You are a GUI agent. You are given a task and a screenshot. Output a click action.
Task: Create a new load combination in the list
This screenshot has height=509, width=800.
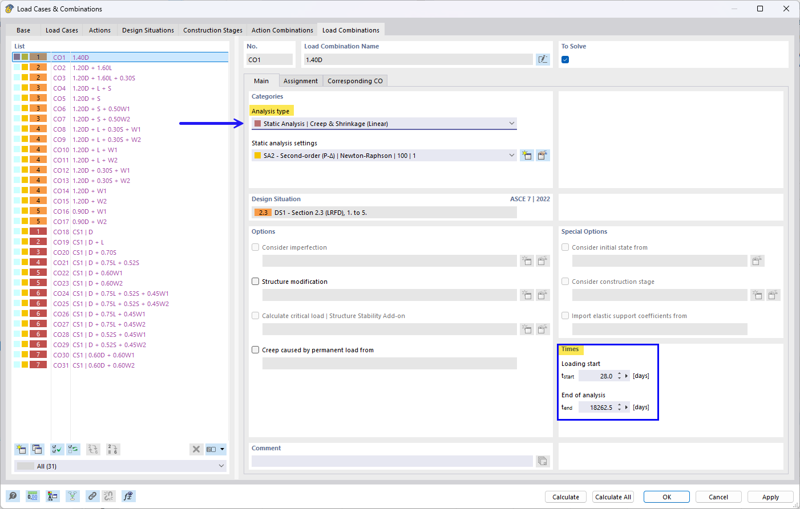click(x=21, y=449)
